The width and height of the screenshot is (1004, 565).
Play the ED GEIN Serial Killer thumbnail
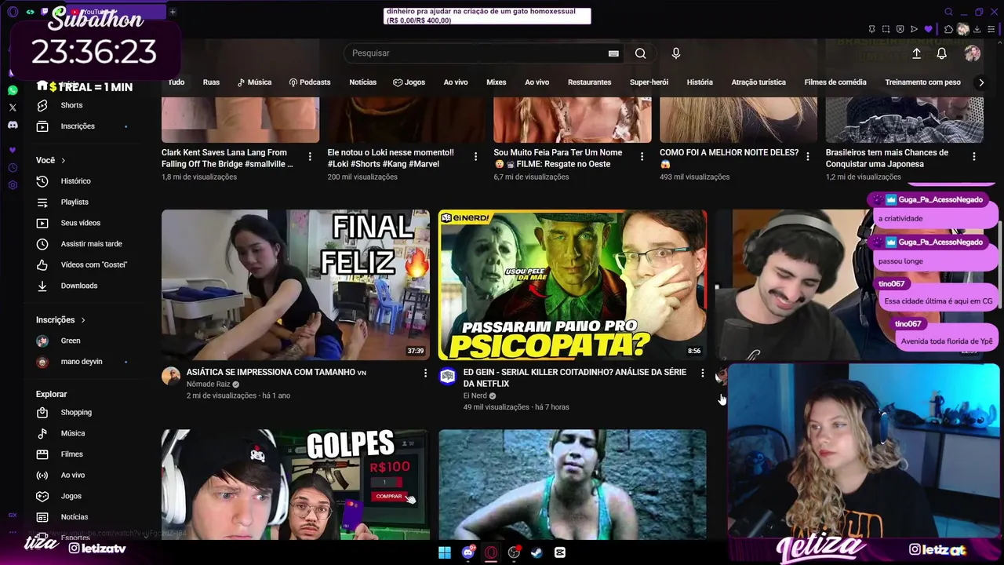coord(573,285)
